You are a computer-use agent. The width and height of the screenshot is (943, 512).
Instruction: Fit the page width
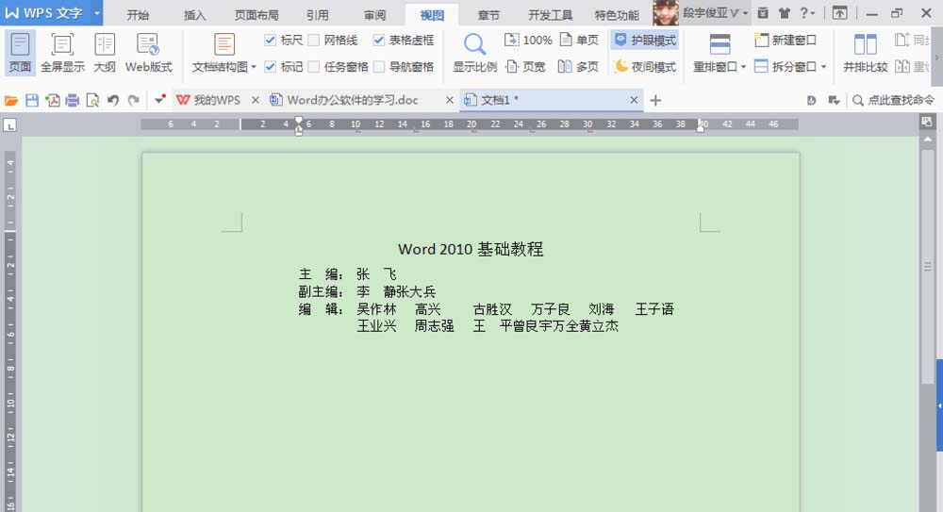point(525,67)
